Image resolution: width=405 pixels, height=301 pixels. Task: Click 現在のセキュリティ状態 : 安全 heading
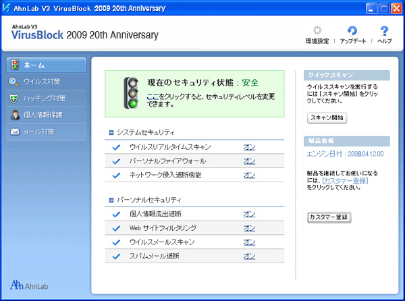click(x=203, y=82)
